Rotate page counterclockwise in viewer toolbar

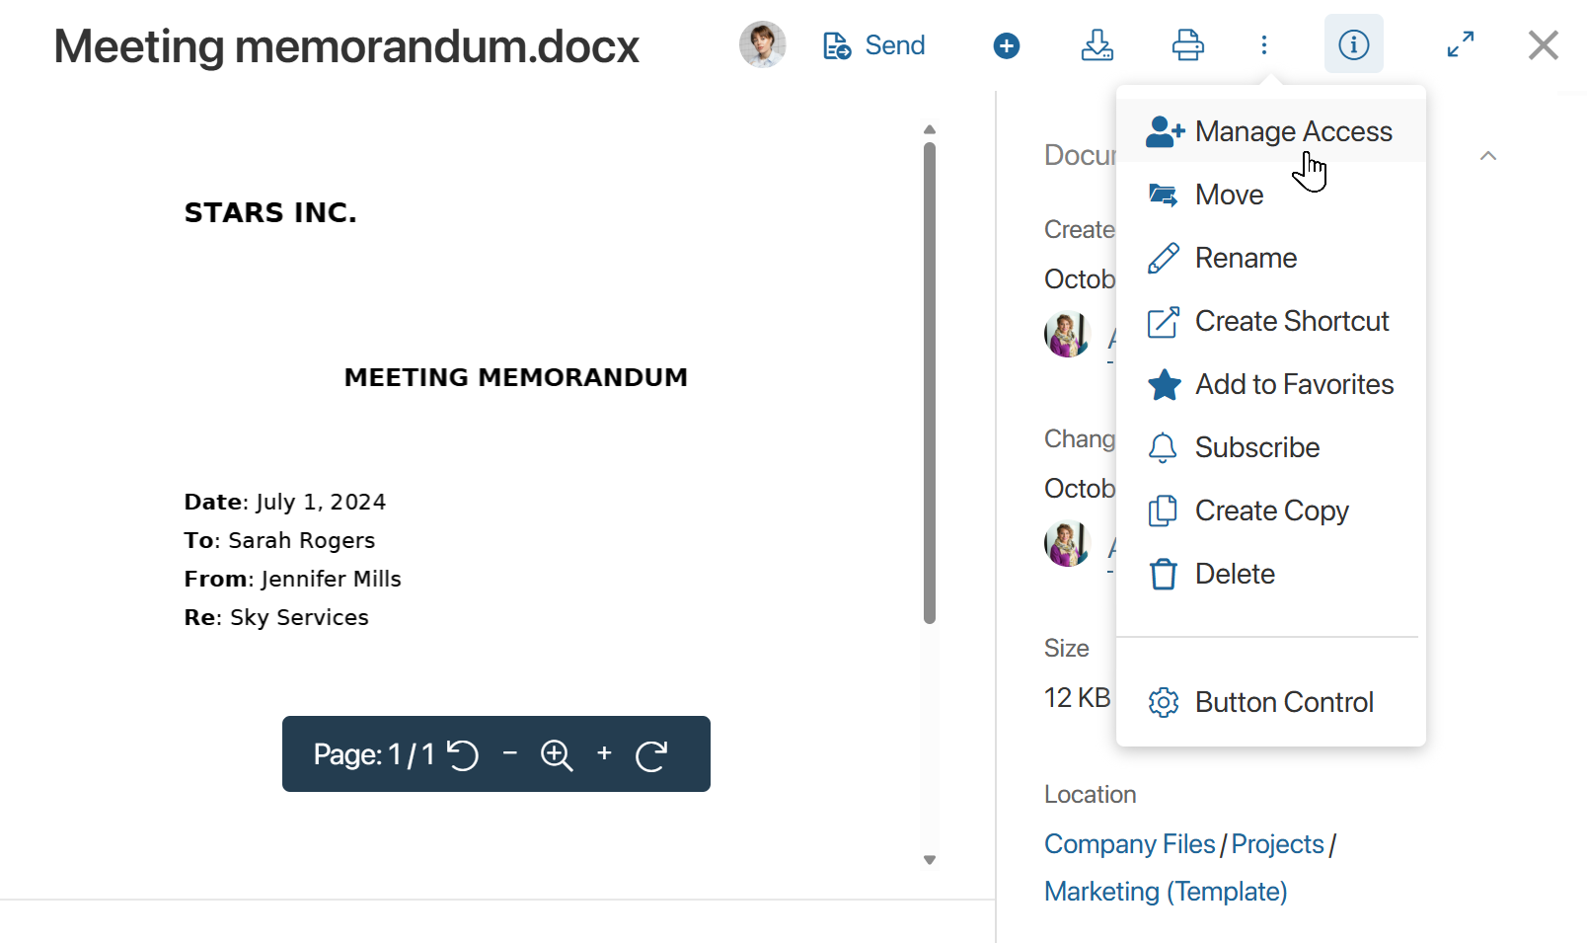(463, 754)
